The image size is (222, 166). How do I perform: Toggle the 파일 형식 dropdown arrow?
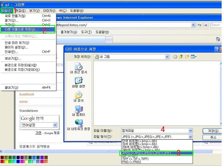[191, 137]
